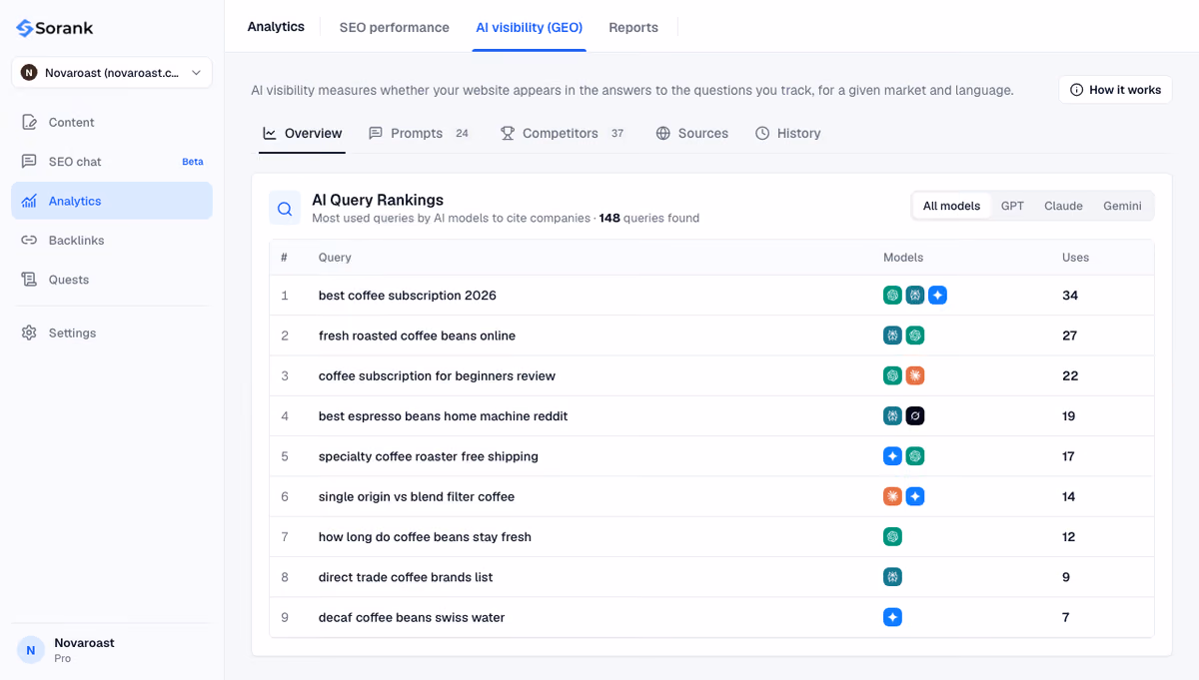Open Quests via its scroll icon
The image size is (1199, 680).
click(29, 280)
